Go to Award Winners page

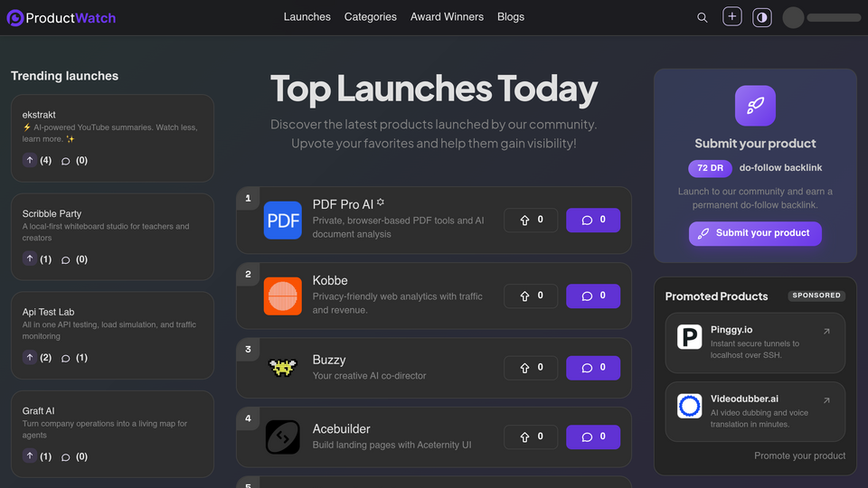click(x=447, y=17)
